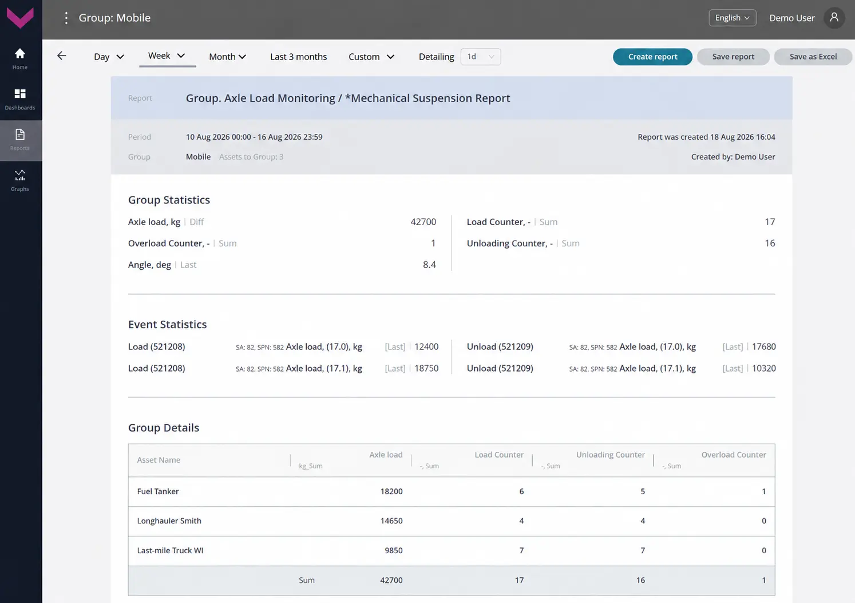The image size is (855, 603).
Task: Click the Unload event value 17680
Action: [764, 346]
